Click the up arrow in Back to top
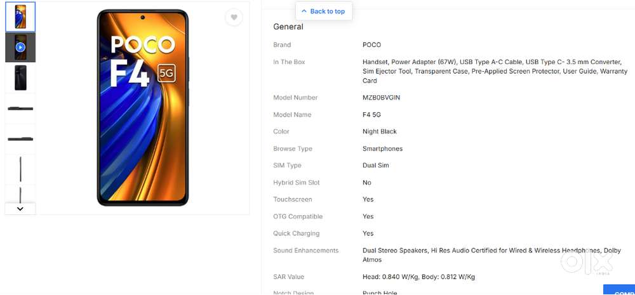The image size is (635, 295). coord(304,11)
